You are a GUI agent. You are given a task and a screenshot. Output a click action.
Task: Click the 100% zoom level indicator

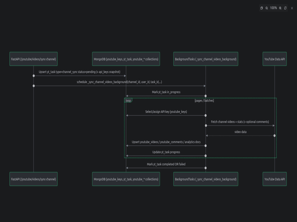[x=273, y=8]
